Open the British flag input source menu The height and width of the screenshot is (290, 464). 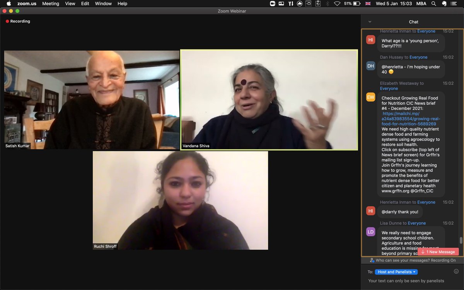point(368,3)
